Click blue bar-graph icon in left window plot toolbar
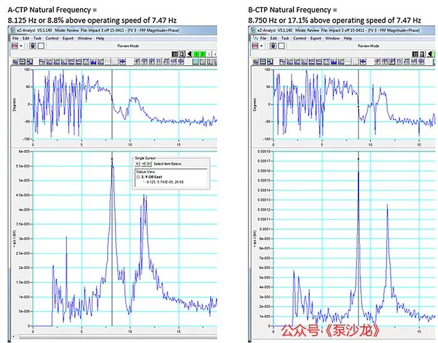The width and height of the screenshot is (438, 343). (x=93, y=62)
